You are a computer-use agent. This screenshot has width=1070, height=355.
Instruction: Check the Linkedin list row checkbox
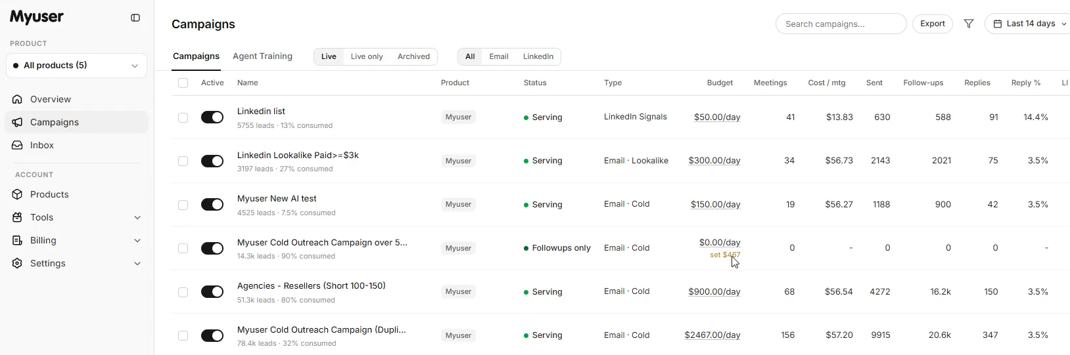[x=183, y=117]
